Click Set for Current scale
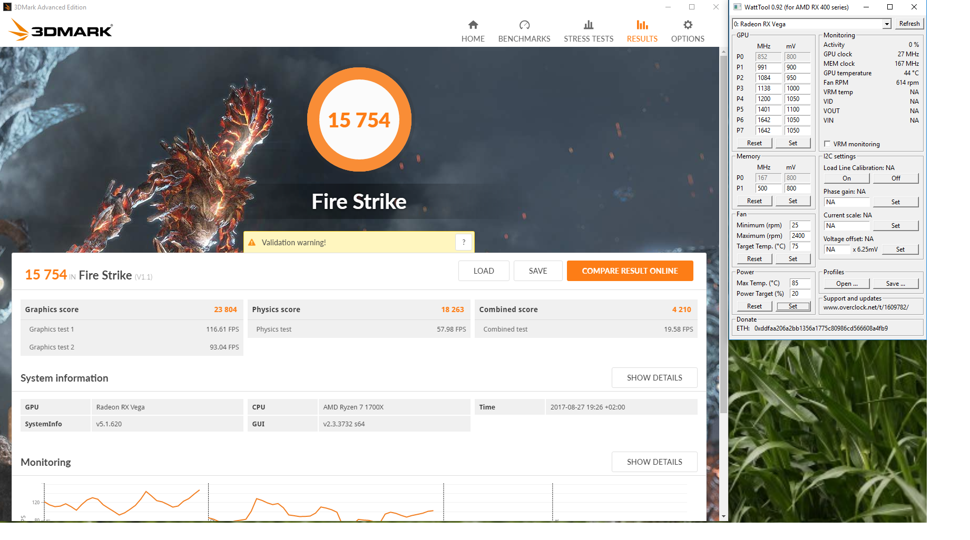 tap(896, 226)
